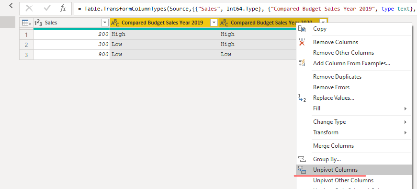Screen dimensions: 417x189
Task: Select row number 2
Action: pos(26,45)
